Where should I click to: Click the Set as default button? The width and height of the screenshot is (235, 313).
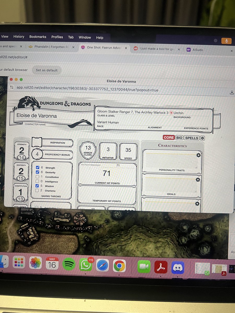click(46, 70)
